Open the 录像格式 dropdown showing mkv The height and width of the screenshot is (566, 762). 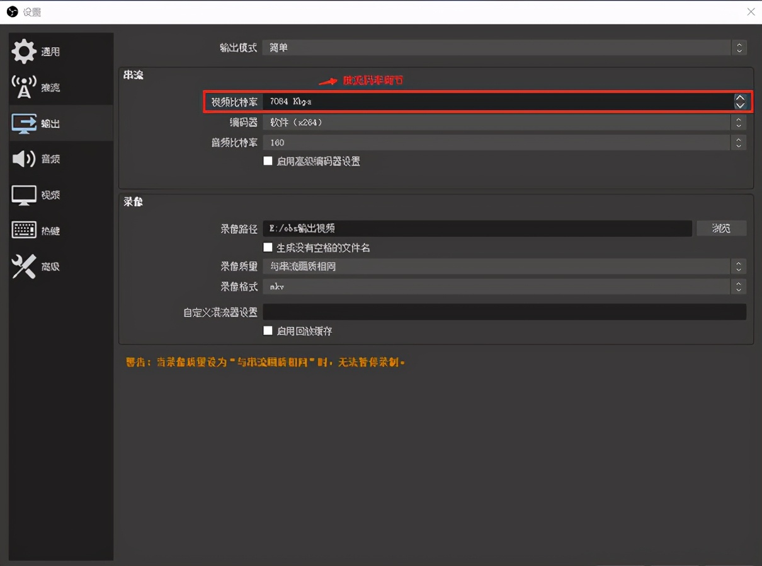click(x=738, y=287)
